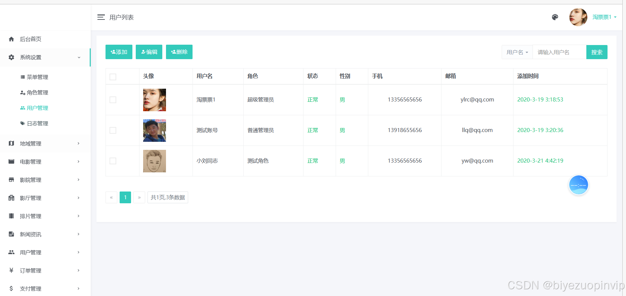Click phone 13918655656 cell
The image size is (626, 296).
pyautogui.click(x=405, y=130)
